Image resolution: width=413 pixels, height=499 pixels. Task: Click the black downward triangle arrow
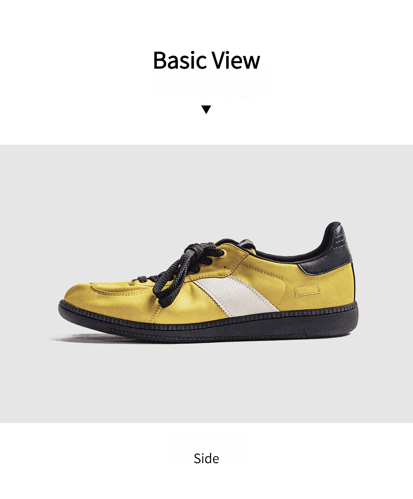point(206,109)
